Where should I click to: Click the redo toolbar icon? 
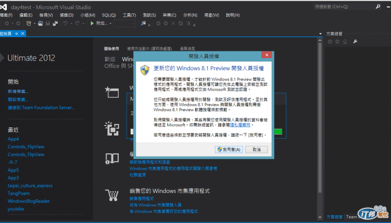click(77, 23)
